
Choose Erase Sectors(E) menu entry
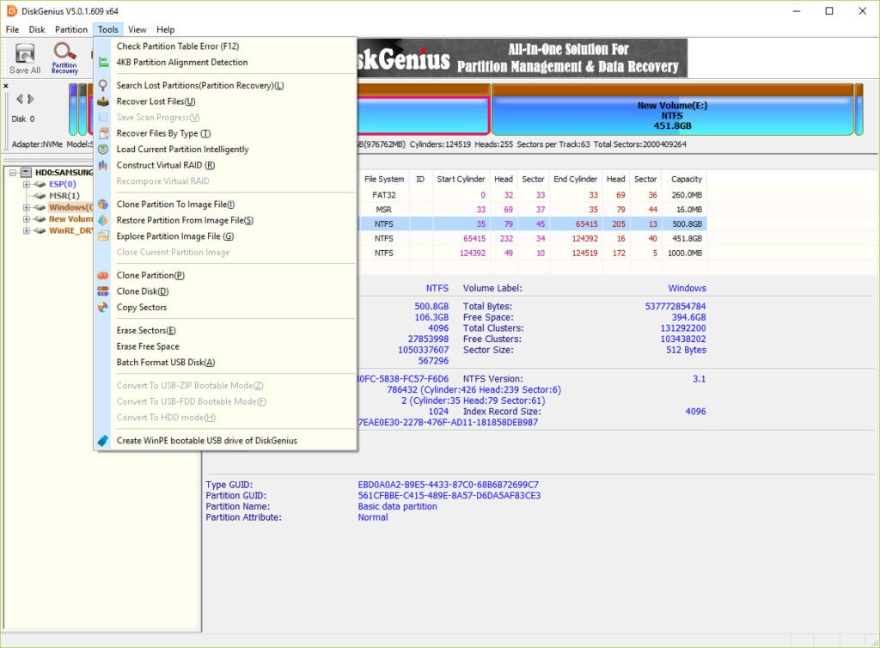pos(225,331)
